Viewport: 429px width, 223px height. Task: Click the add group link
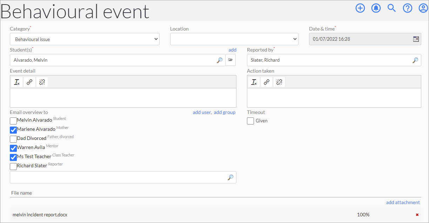pos(225,112)
